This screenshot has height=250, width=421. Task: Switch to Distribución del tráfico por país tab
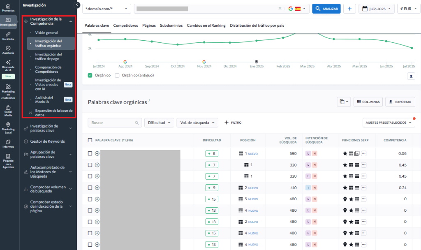point(257,25)
